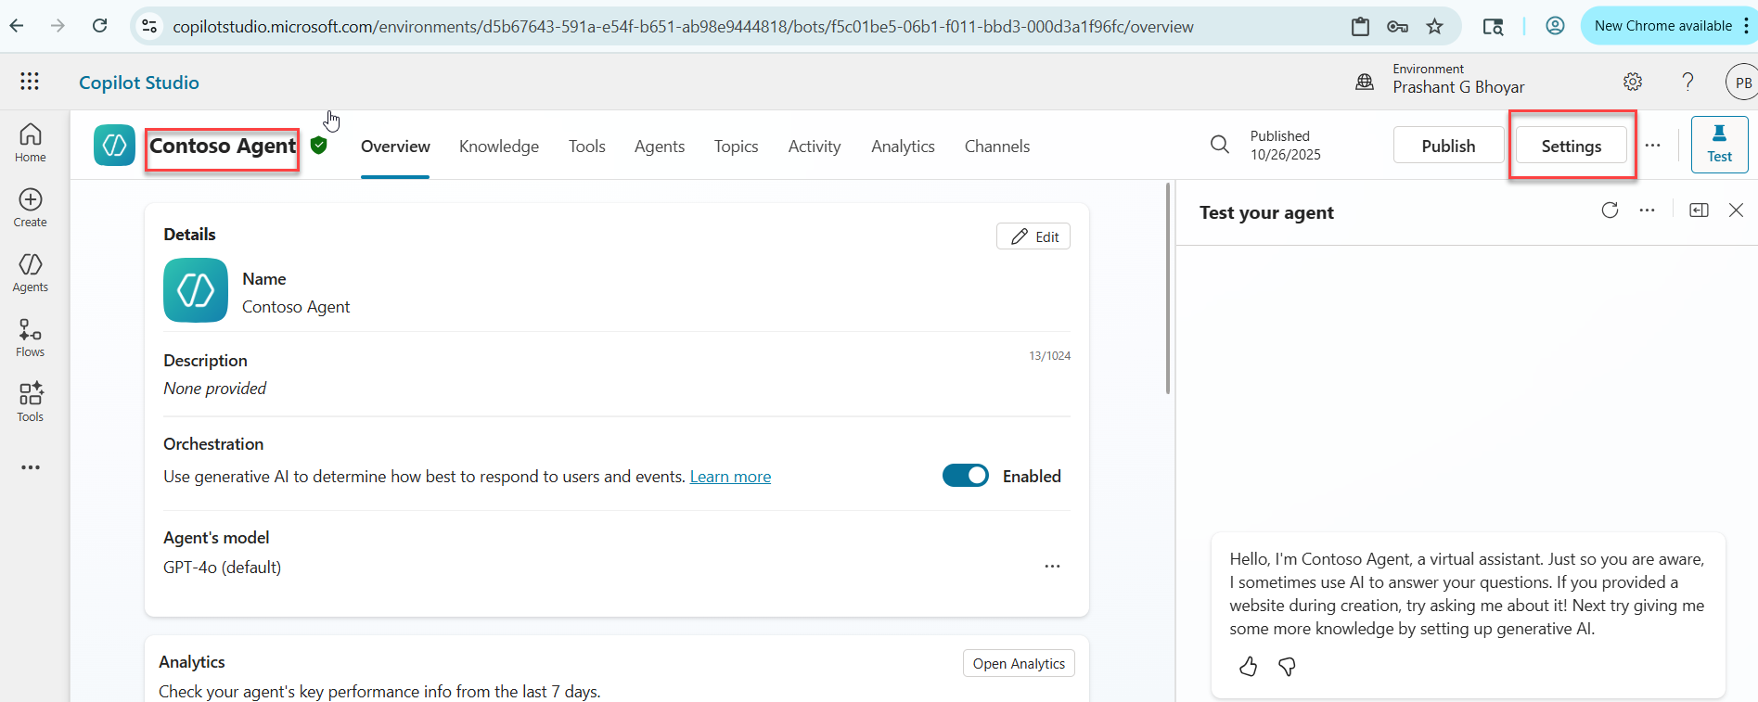Click the Create plus icon
Image resolution: width=1758 pixels, height=702 pixels.
[x=30, y=208]
